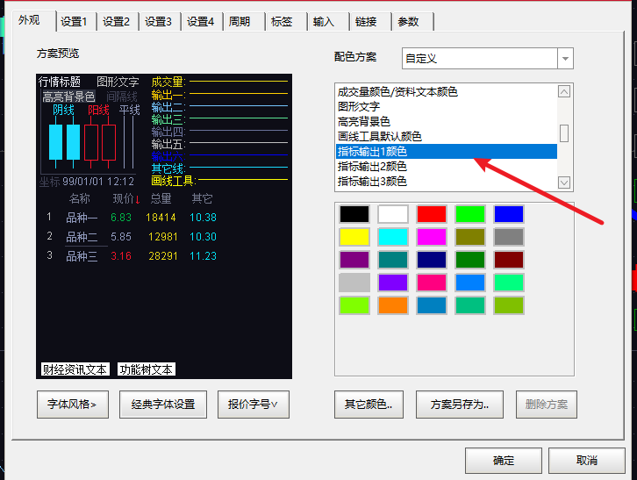
Task: Pick the steel blue color swatch
Action: (432, 305)
